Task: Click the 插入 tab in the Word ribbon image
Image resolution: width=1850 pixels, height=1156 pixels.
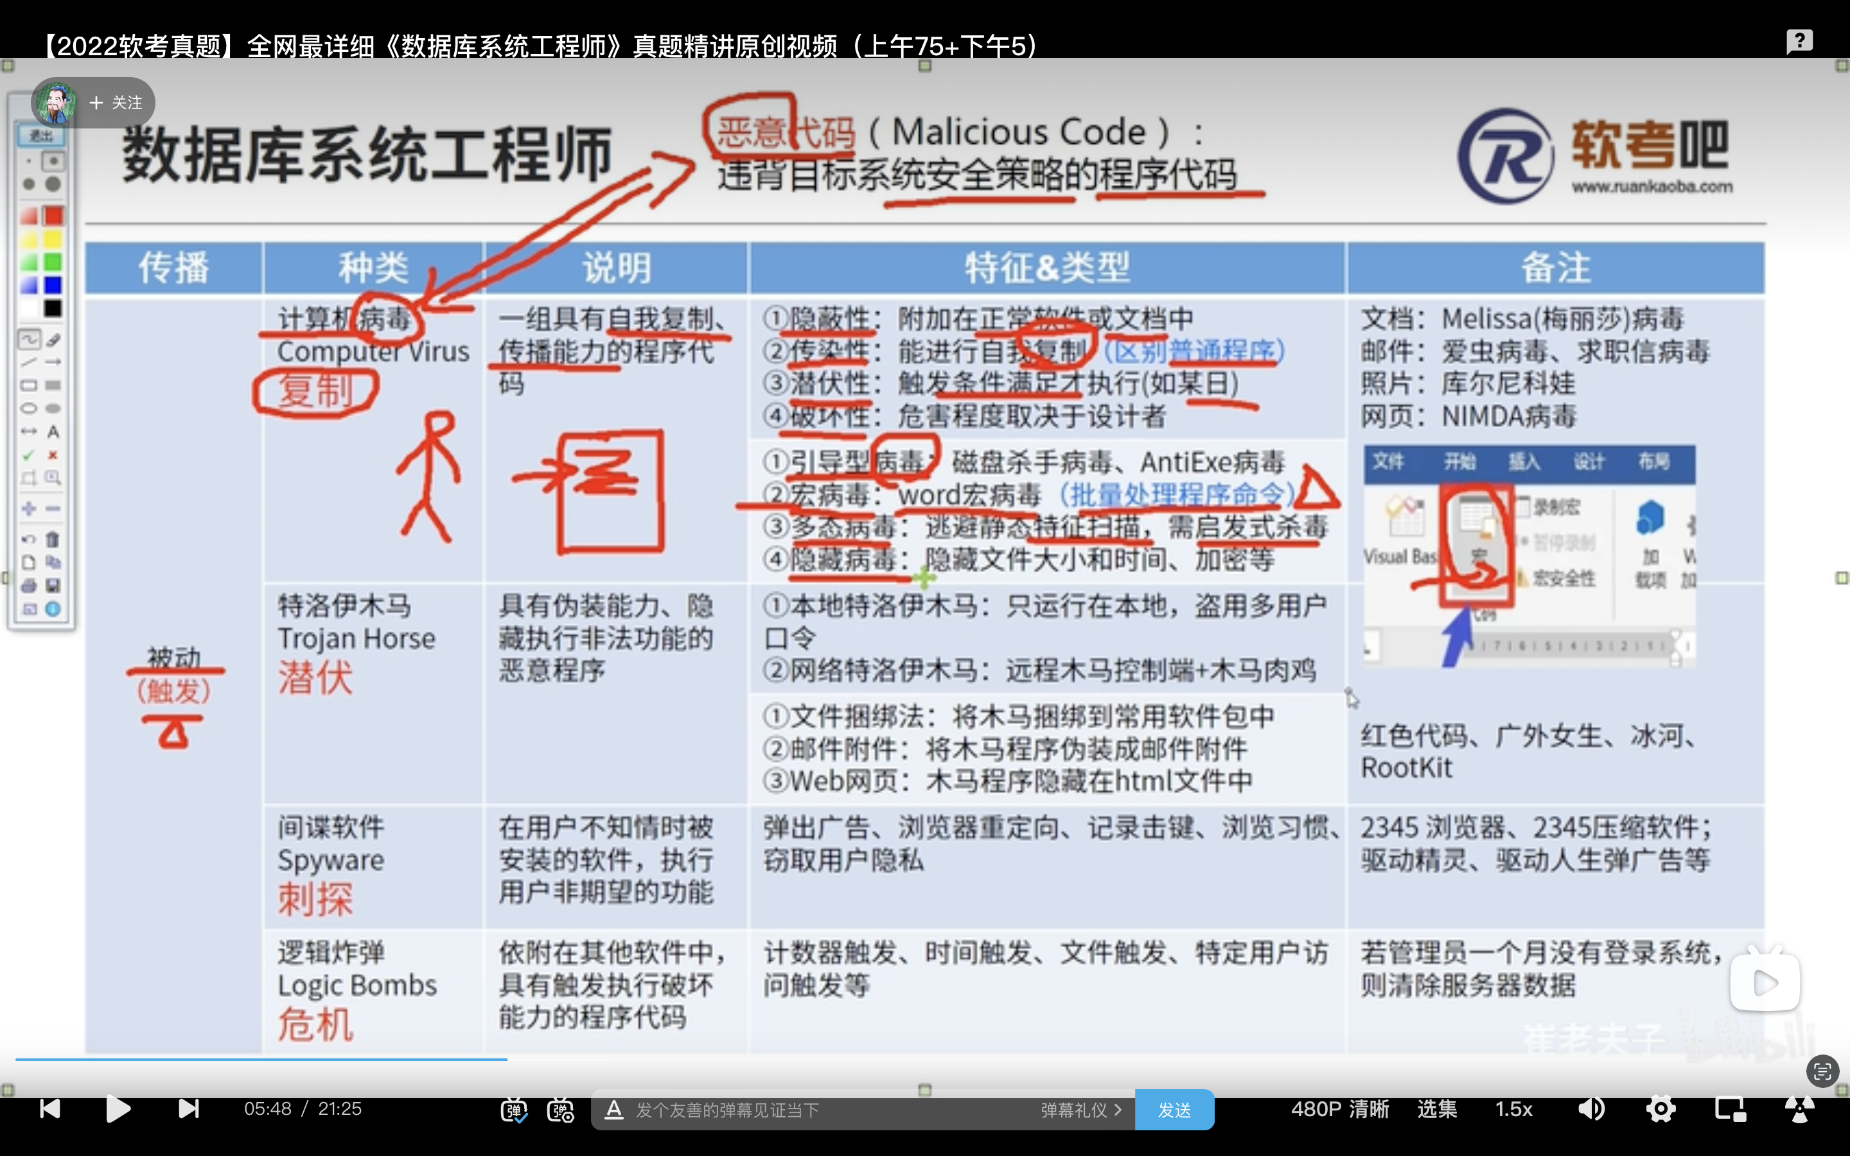Action: [1524, 462]
